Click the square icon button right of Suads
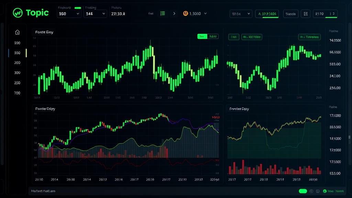The width and height of the screenshot is (352, 198). [306, 14]
